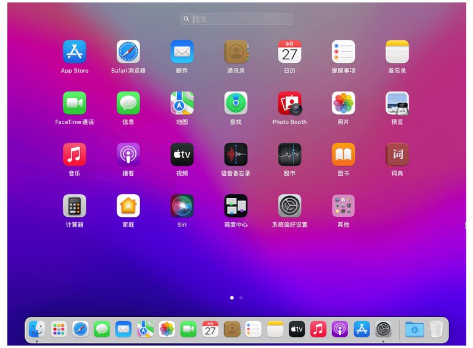Open Photos from the Dock

pyautogui.click(x=167, y=329)
